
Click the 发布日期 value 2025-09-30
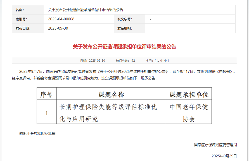58,28
